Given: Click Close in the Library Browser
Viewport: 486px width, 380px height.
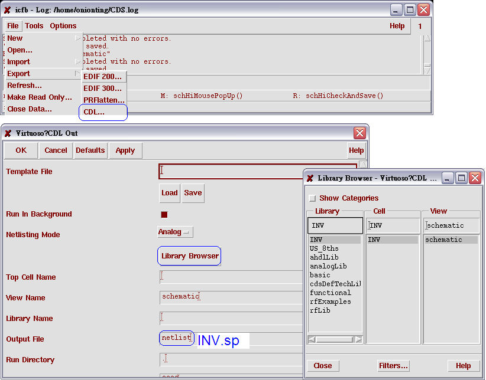Looking at the screenshot, I should (x=323, y=366).
